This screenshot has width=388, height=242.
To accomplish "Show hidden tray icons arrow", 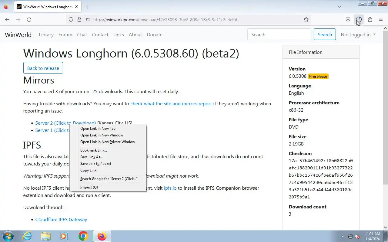I will [x=343, y=236].
